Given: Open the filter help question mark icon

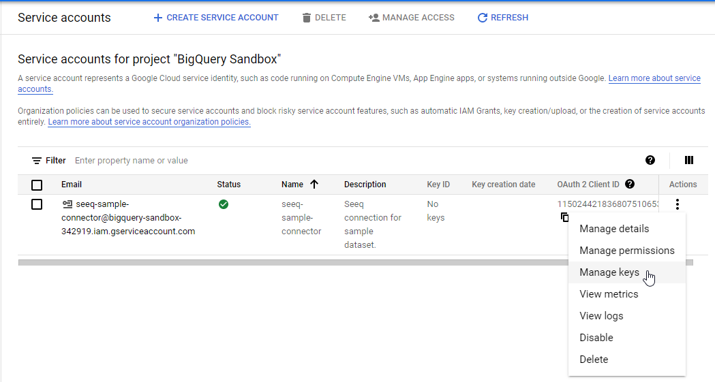Looking at the screenshot, I should (x=650, y=160).
